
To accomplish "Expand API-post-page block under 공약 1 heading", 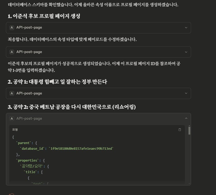I will point(98,93).
